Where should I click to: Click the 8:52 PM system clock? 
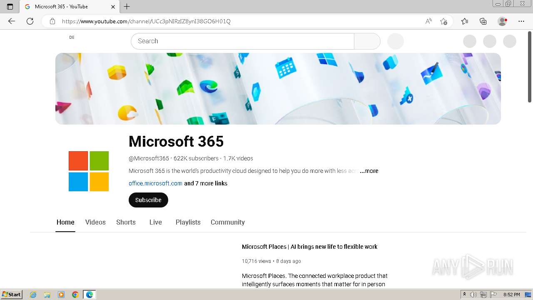[x=511, y=295]
